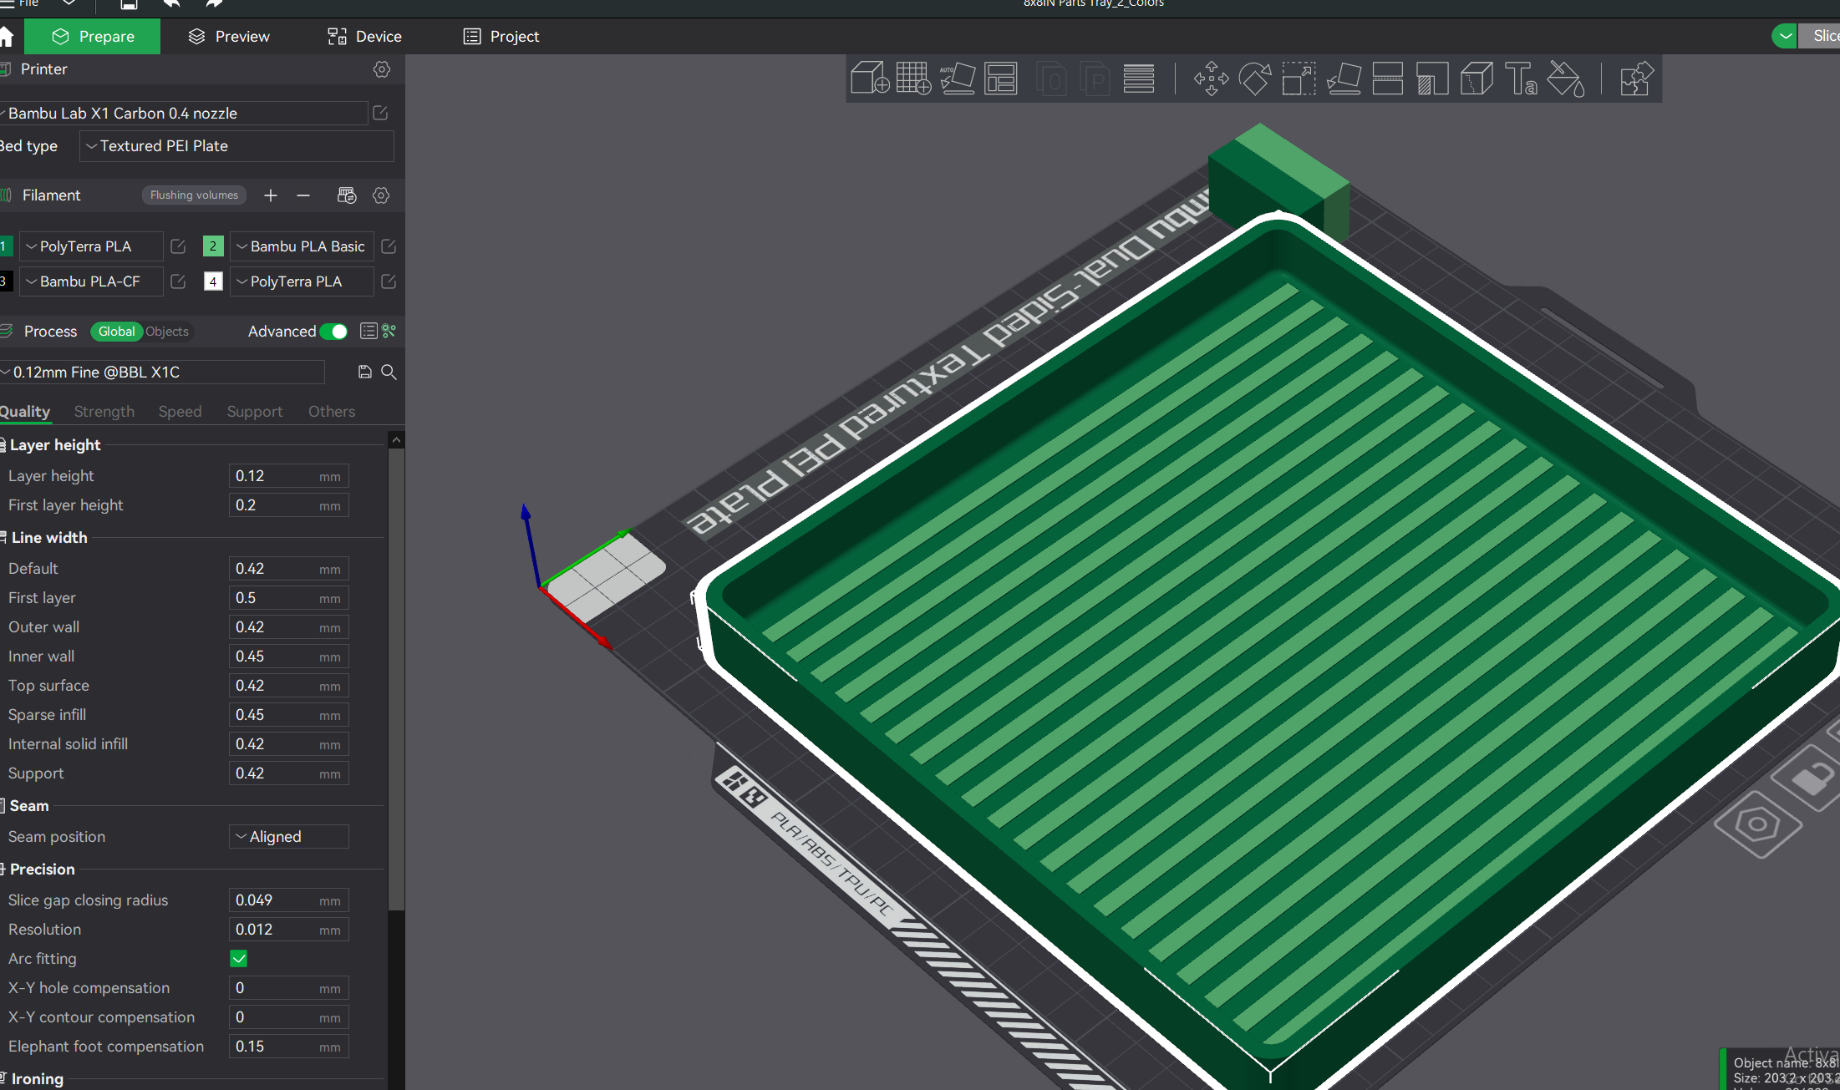Switch to the Project tab
1840x1090 pixels.
501,37
